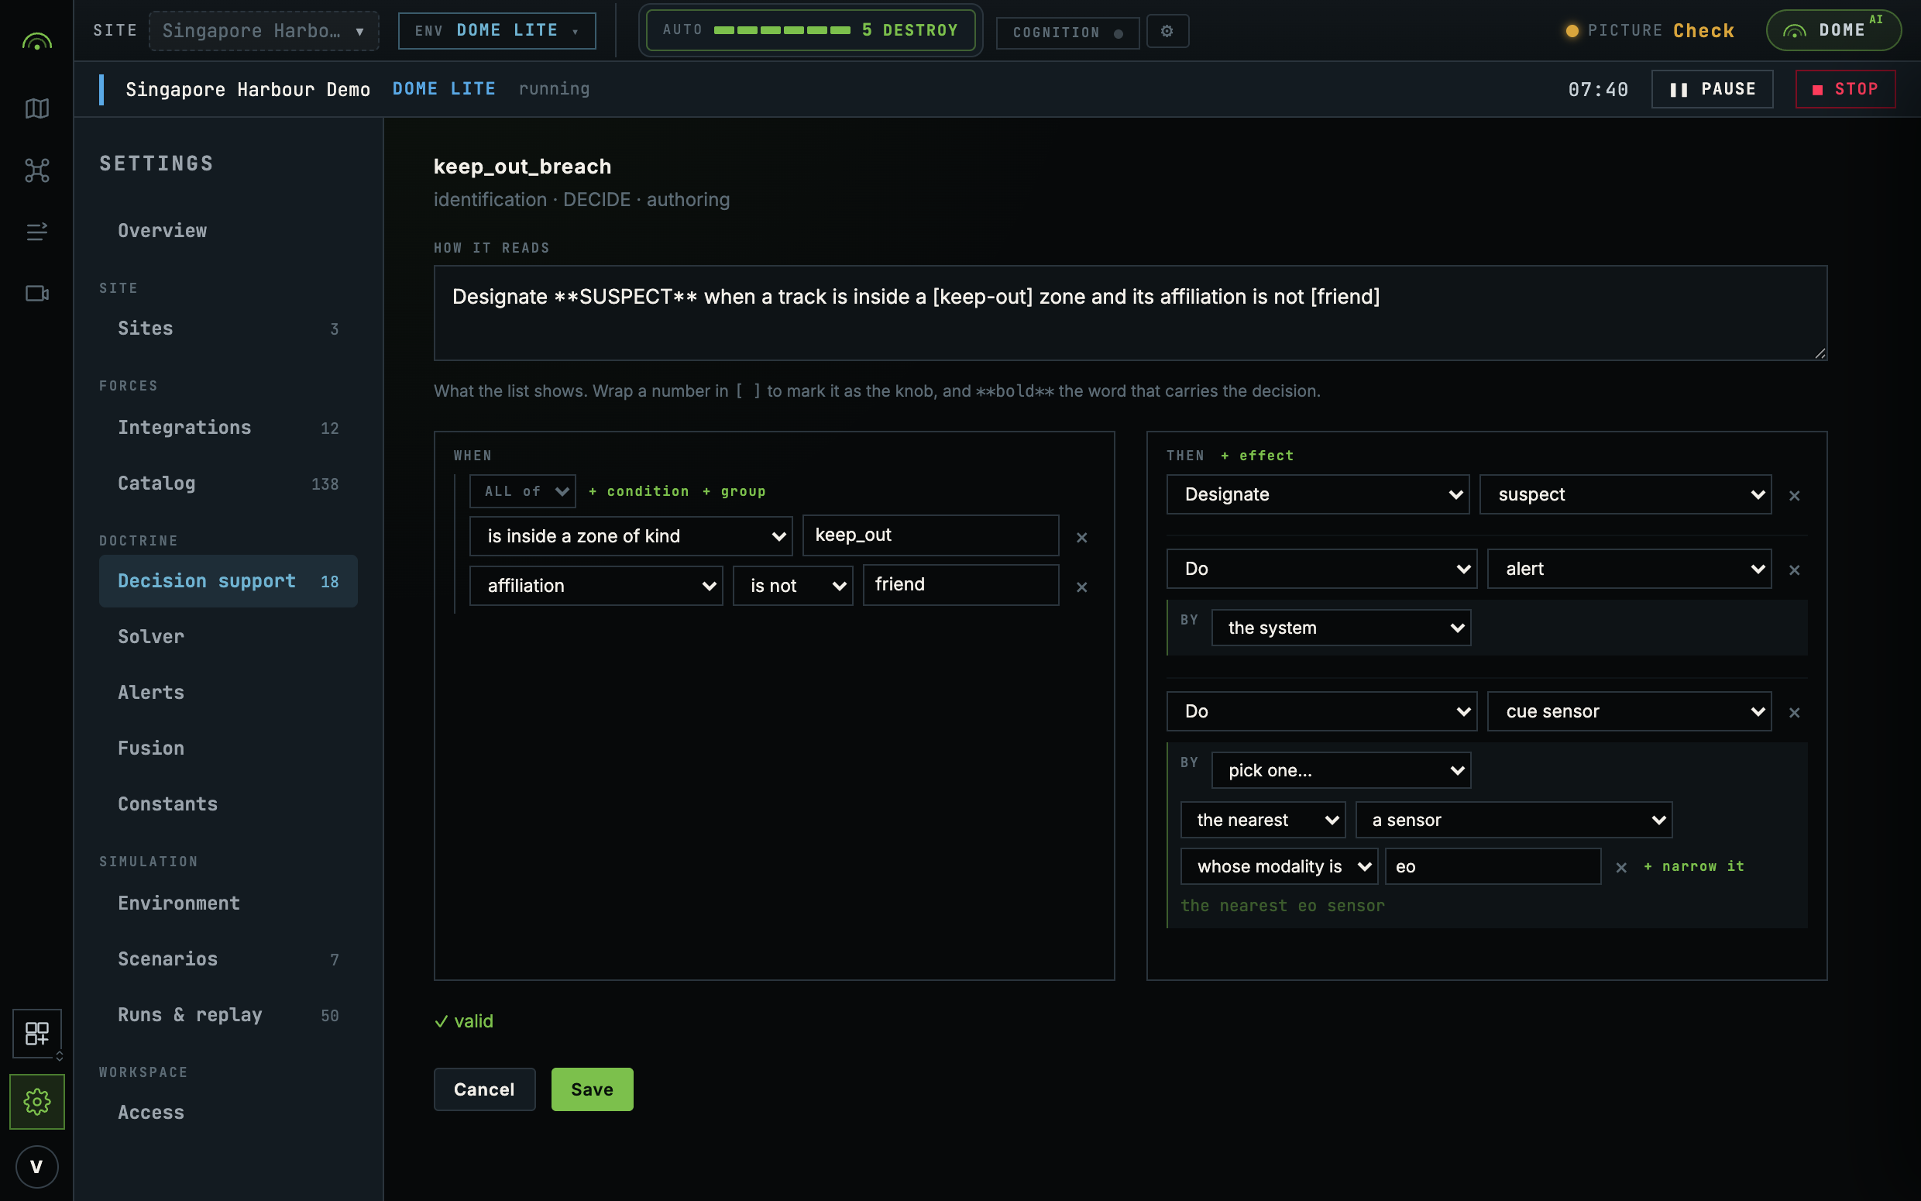Viewport: 1921px width, 1201px height.
Task: Open Overview in Settings
Action: pyautogui.click(x=228, y=231)
